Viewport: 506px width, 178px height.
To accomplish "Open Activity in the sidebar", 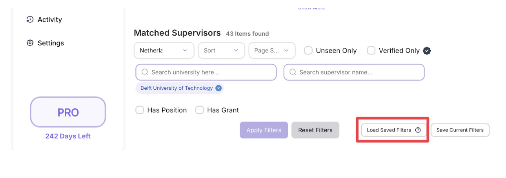I will point(49,20).
